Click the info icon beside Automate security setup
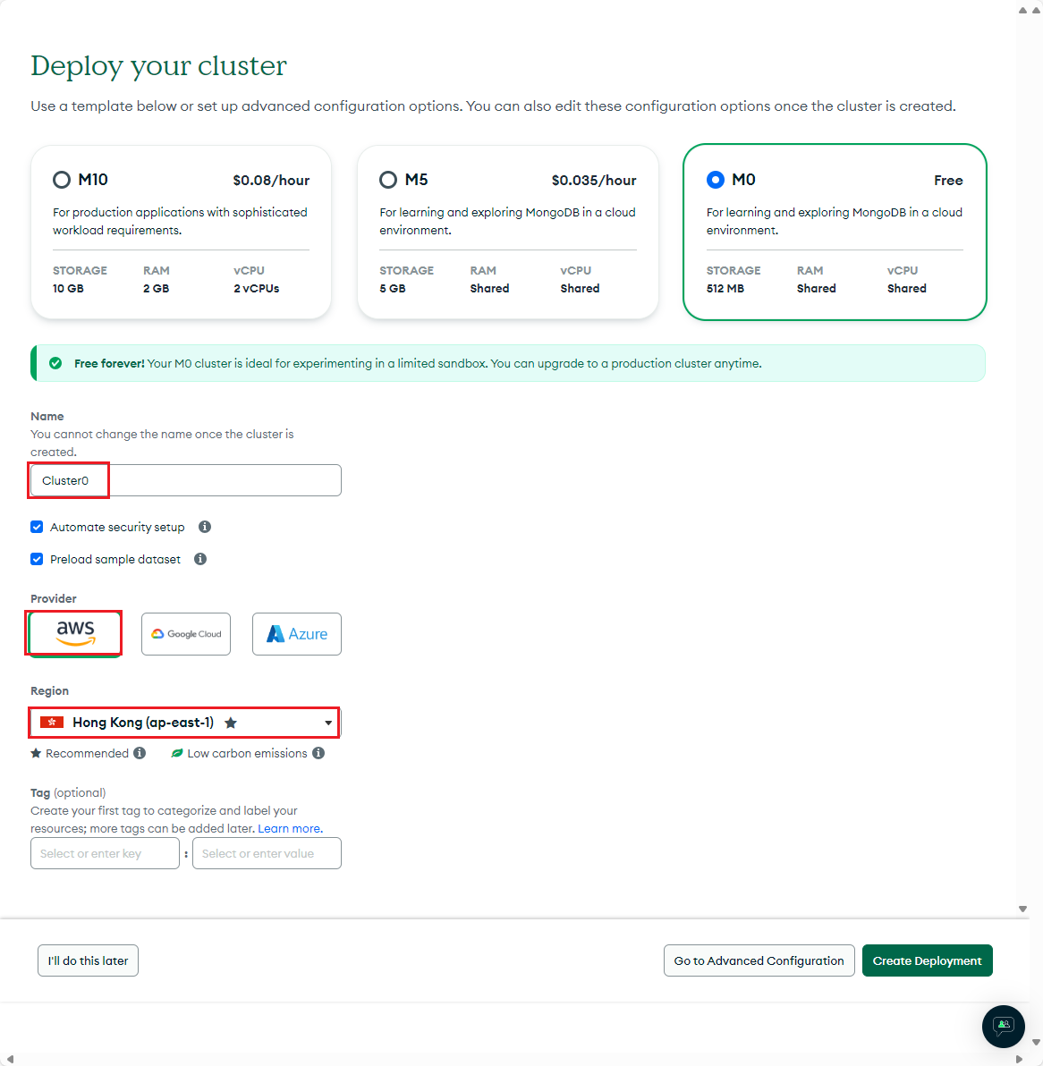1043x1066 pixels. tap(205, 527)
